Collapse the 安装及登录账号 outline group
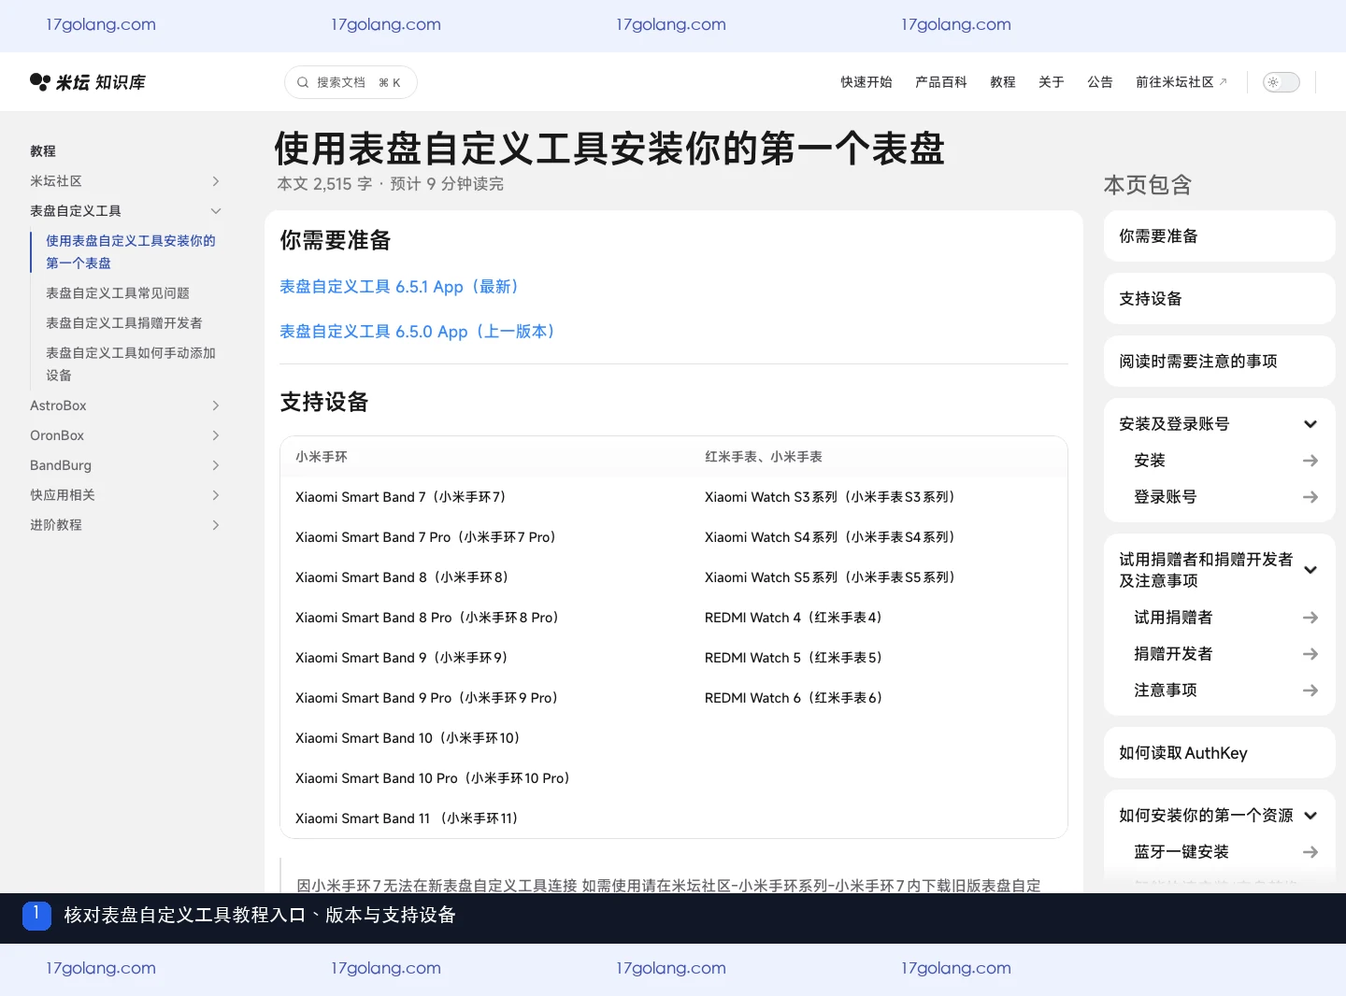Viewport: 1346px width, 996px height. pyautogui.click(x=1310, y=424)
